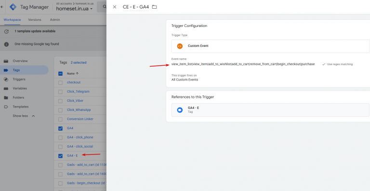Sort tags by the Name column

[x=73, y=73]
